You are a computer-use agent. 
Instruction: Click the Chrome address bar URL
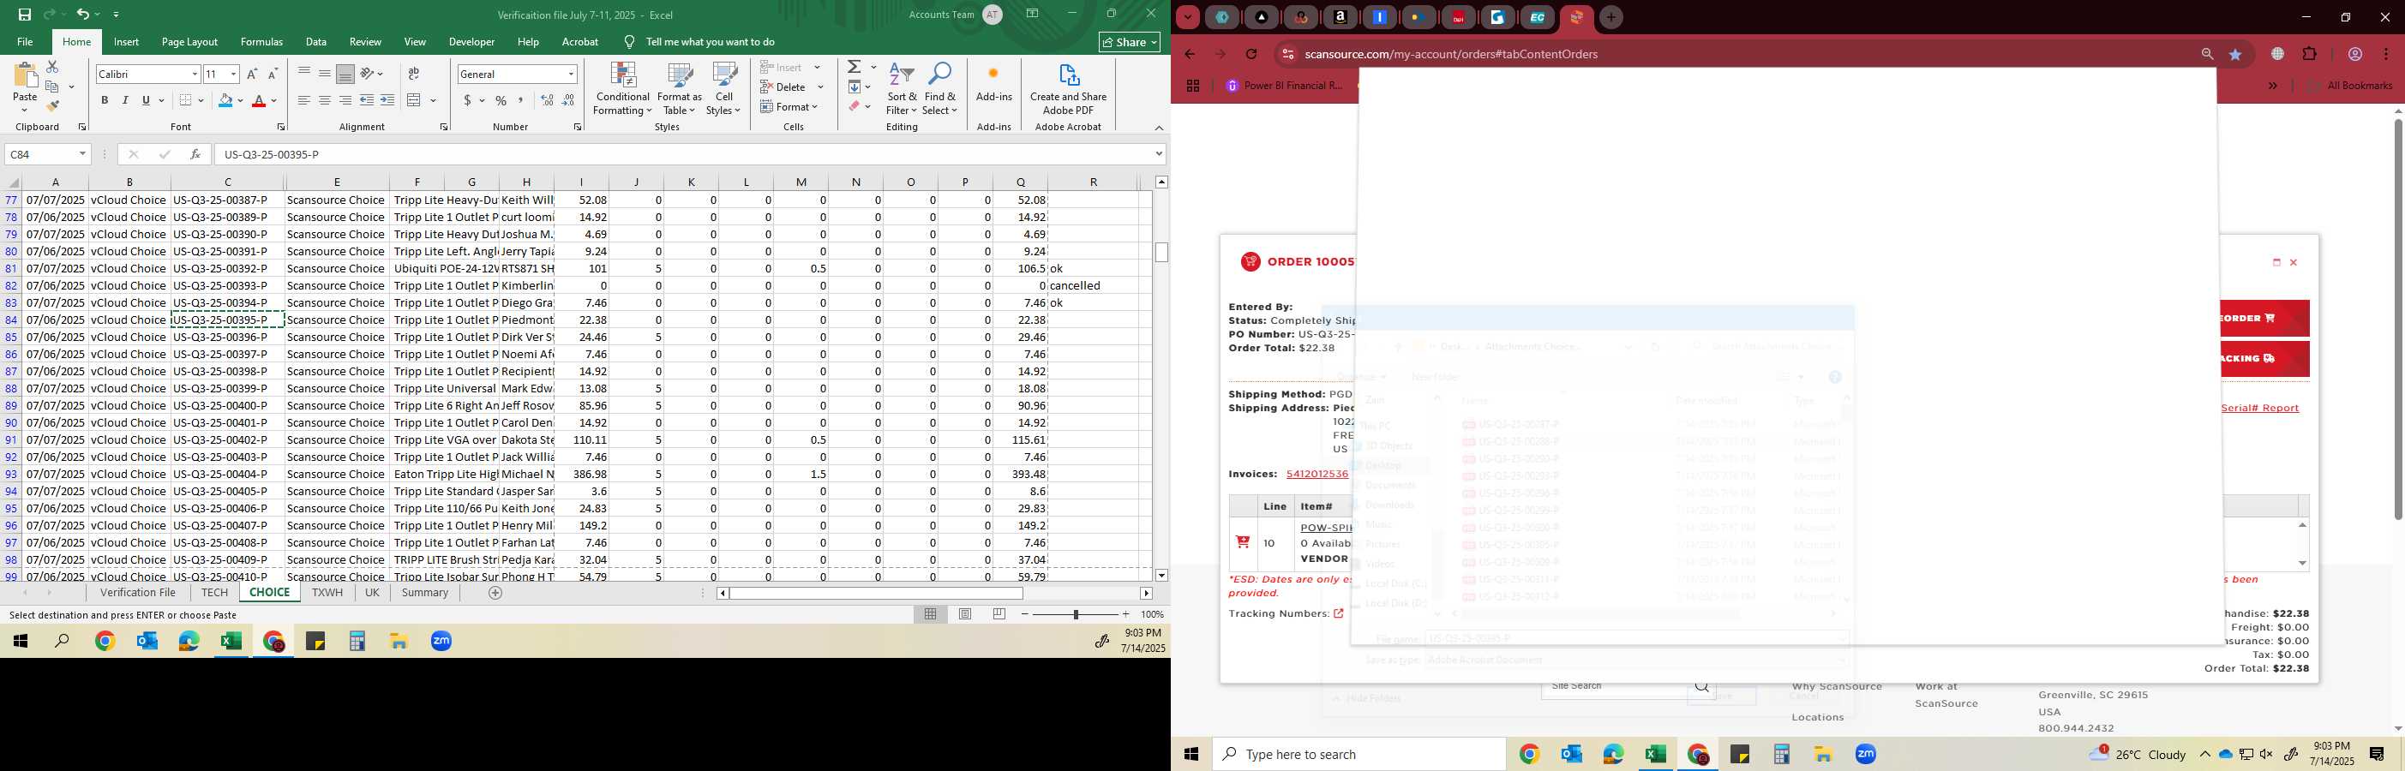1451,54
